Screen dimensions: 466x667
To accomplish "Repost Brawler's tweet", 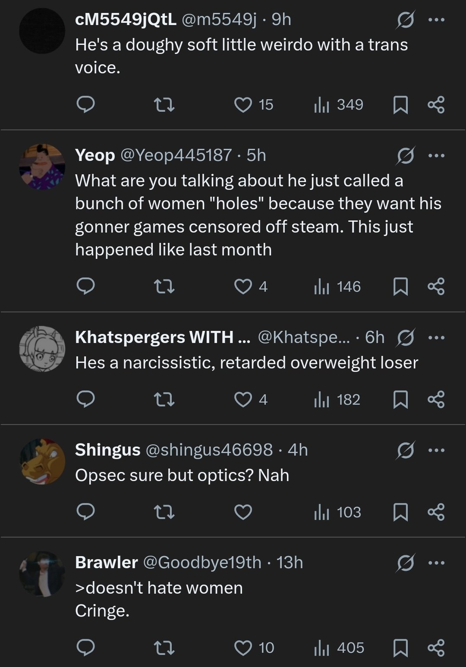I will pos(164,648).
